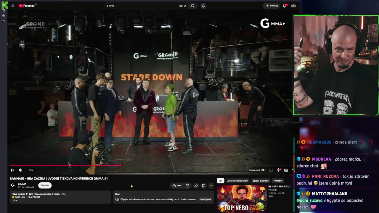379x213 pixels.
Task: Mute the video volume
Action: (x=20, y=170)
